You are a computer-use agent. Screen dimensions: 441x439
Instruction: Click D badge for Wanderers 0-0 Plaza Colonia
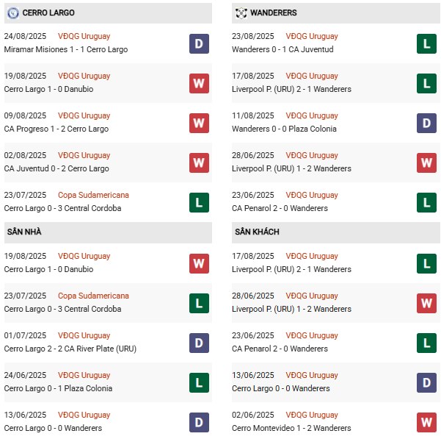tap(427, 123)
